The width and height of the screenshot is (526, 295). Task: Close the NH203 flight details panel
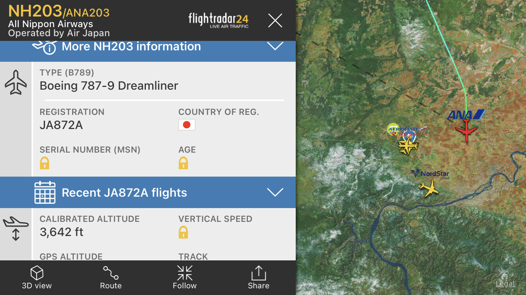click(x=275, y=20)
